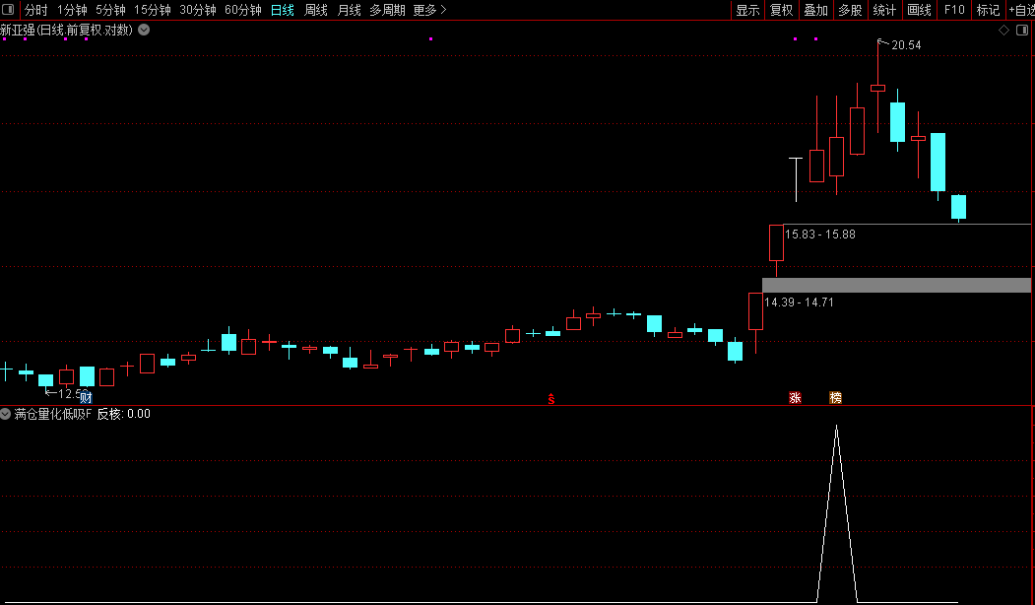Open the 显示 display options
This screenshot has width=1035, height=605.
pyautogui.click(x=747, y=10)
